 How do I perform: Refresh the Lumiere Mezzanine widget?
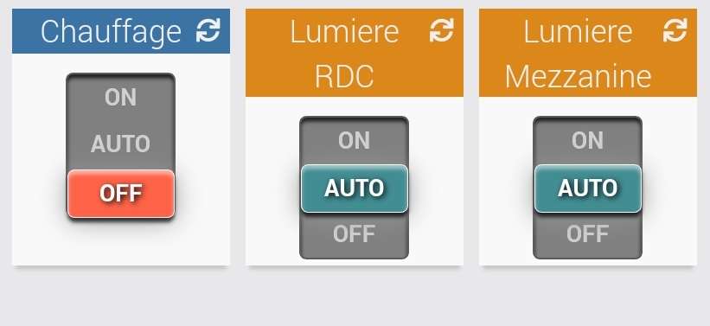(x=675, y=30)
